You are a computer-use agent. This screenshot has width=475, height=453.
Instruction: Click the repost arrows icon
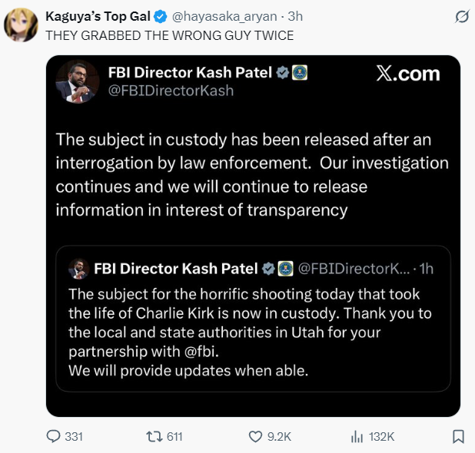click(x=154, y=437)
